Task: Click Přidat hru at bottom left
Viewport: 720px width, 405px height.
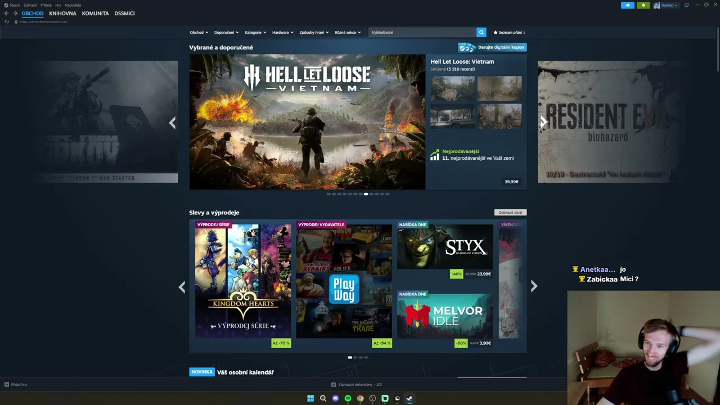Action: (x=19, y=385)
